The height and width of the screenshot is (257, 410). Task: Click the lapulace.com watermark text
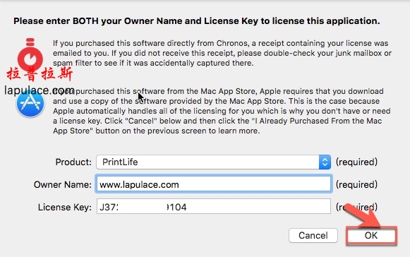(x=40, y=90)
